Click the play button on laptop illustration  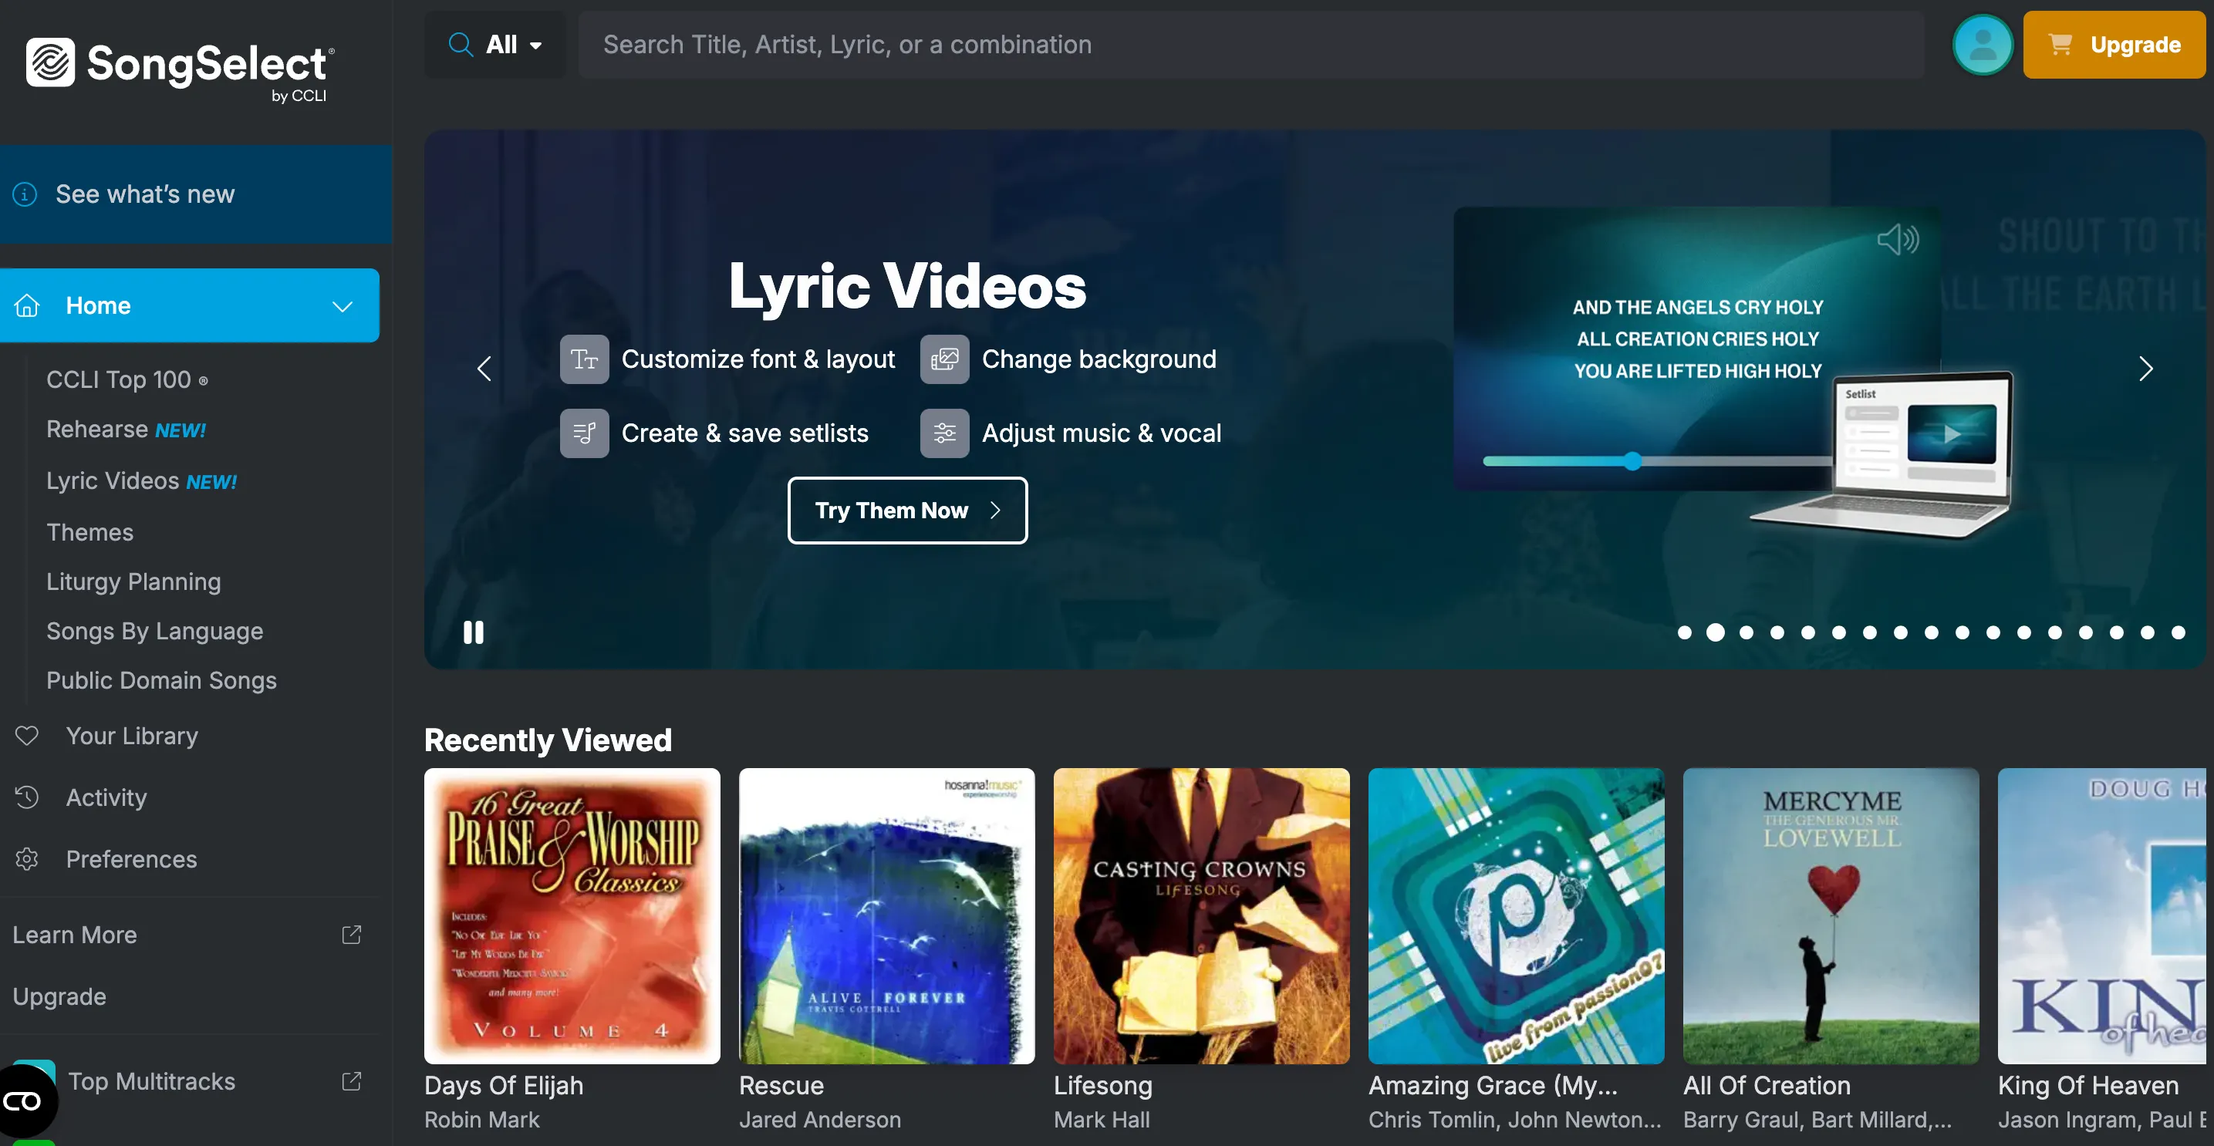(1952, 434)
